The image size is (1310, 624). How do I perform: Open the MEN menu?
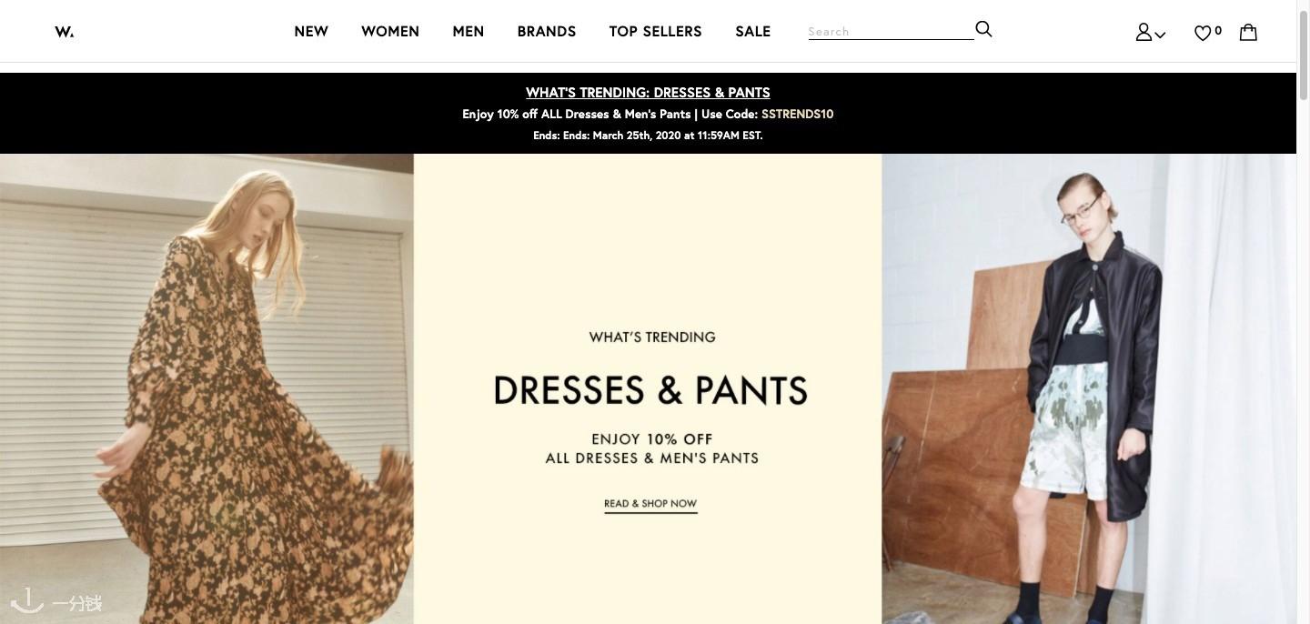tap(469, 31)
